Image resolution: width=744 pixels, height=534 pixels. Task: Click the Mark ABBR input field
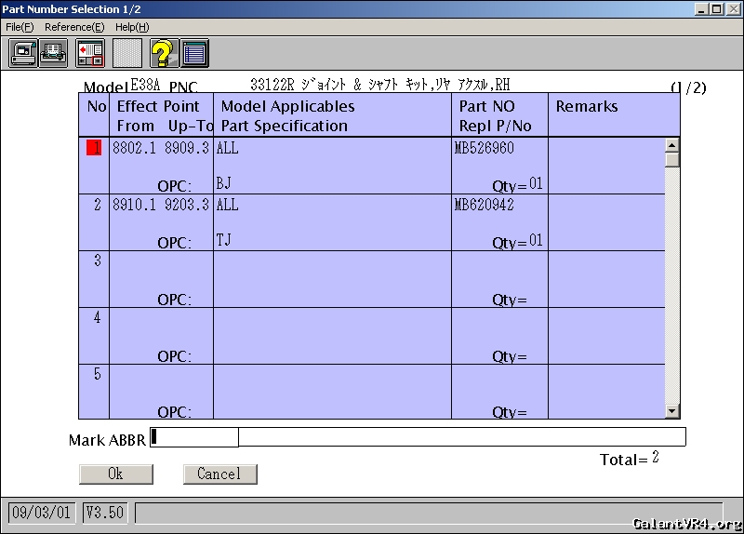pos(194,437)
